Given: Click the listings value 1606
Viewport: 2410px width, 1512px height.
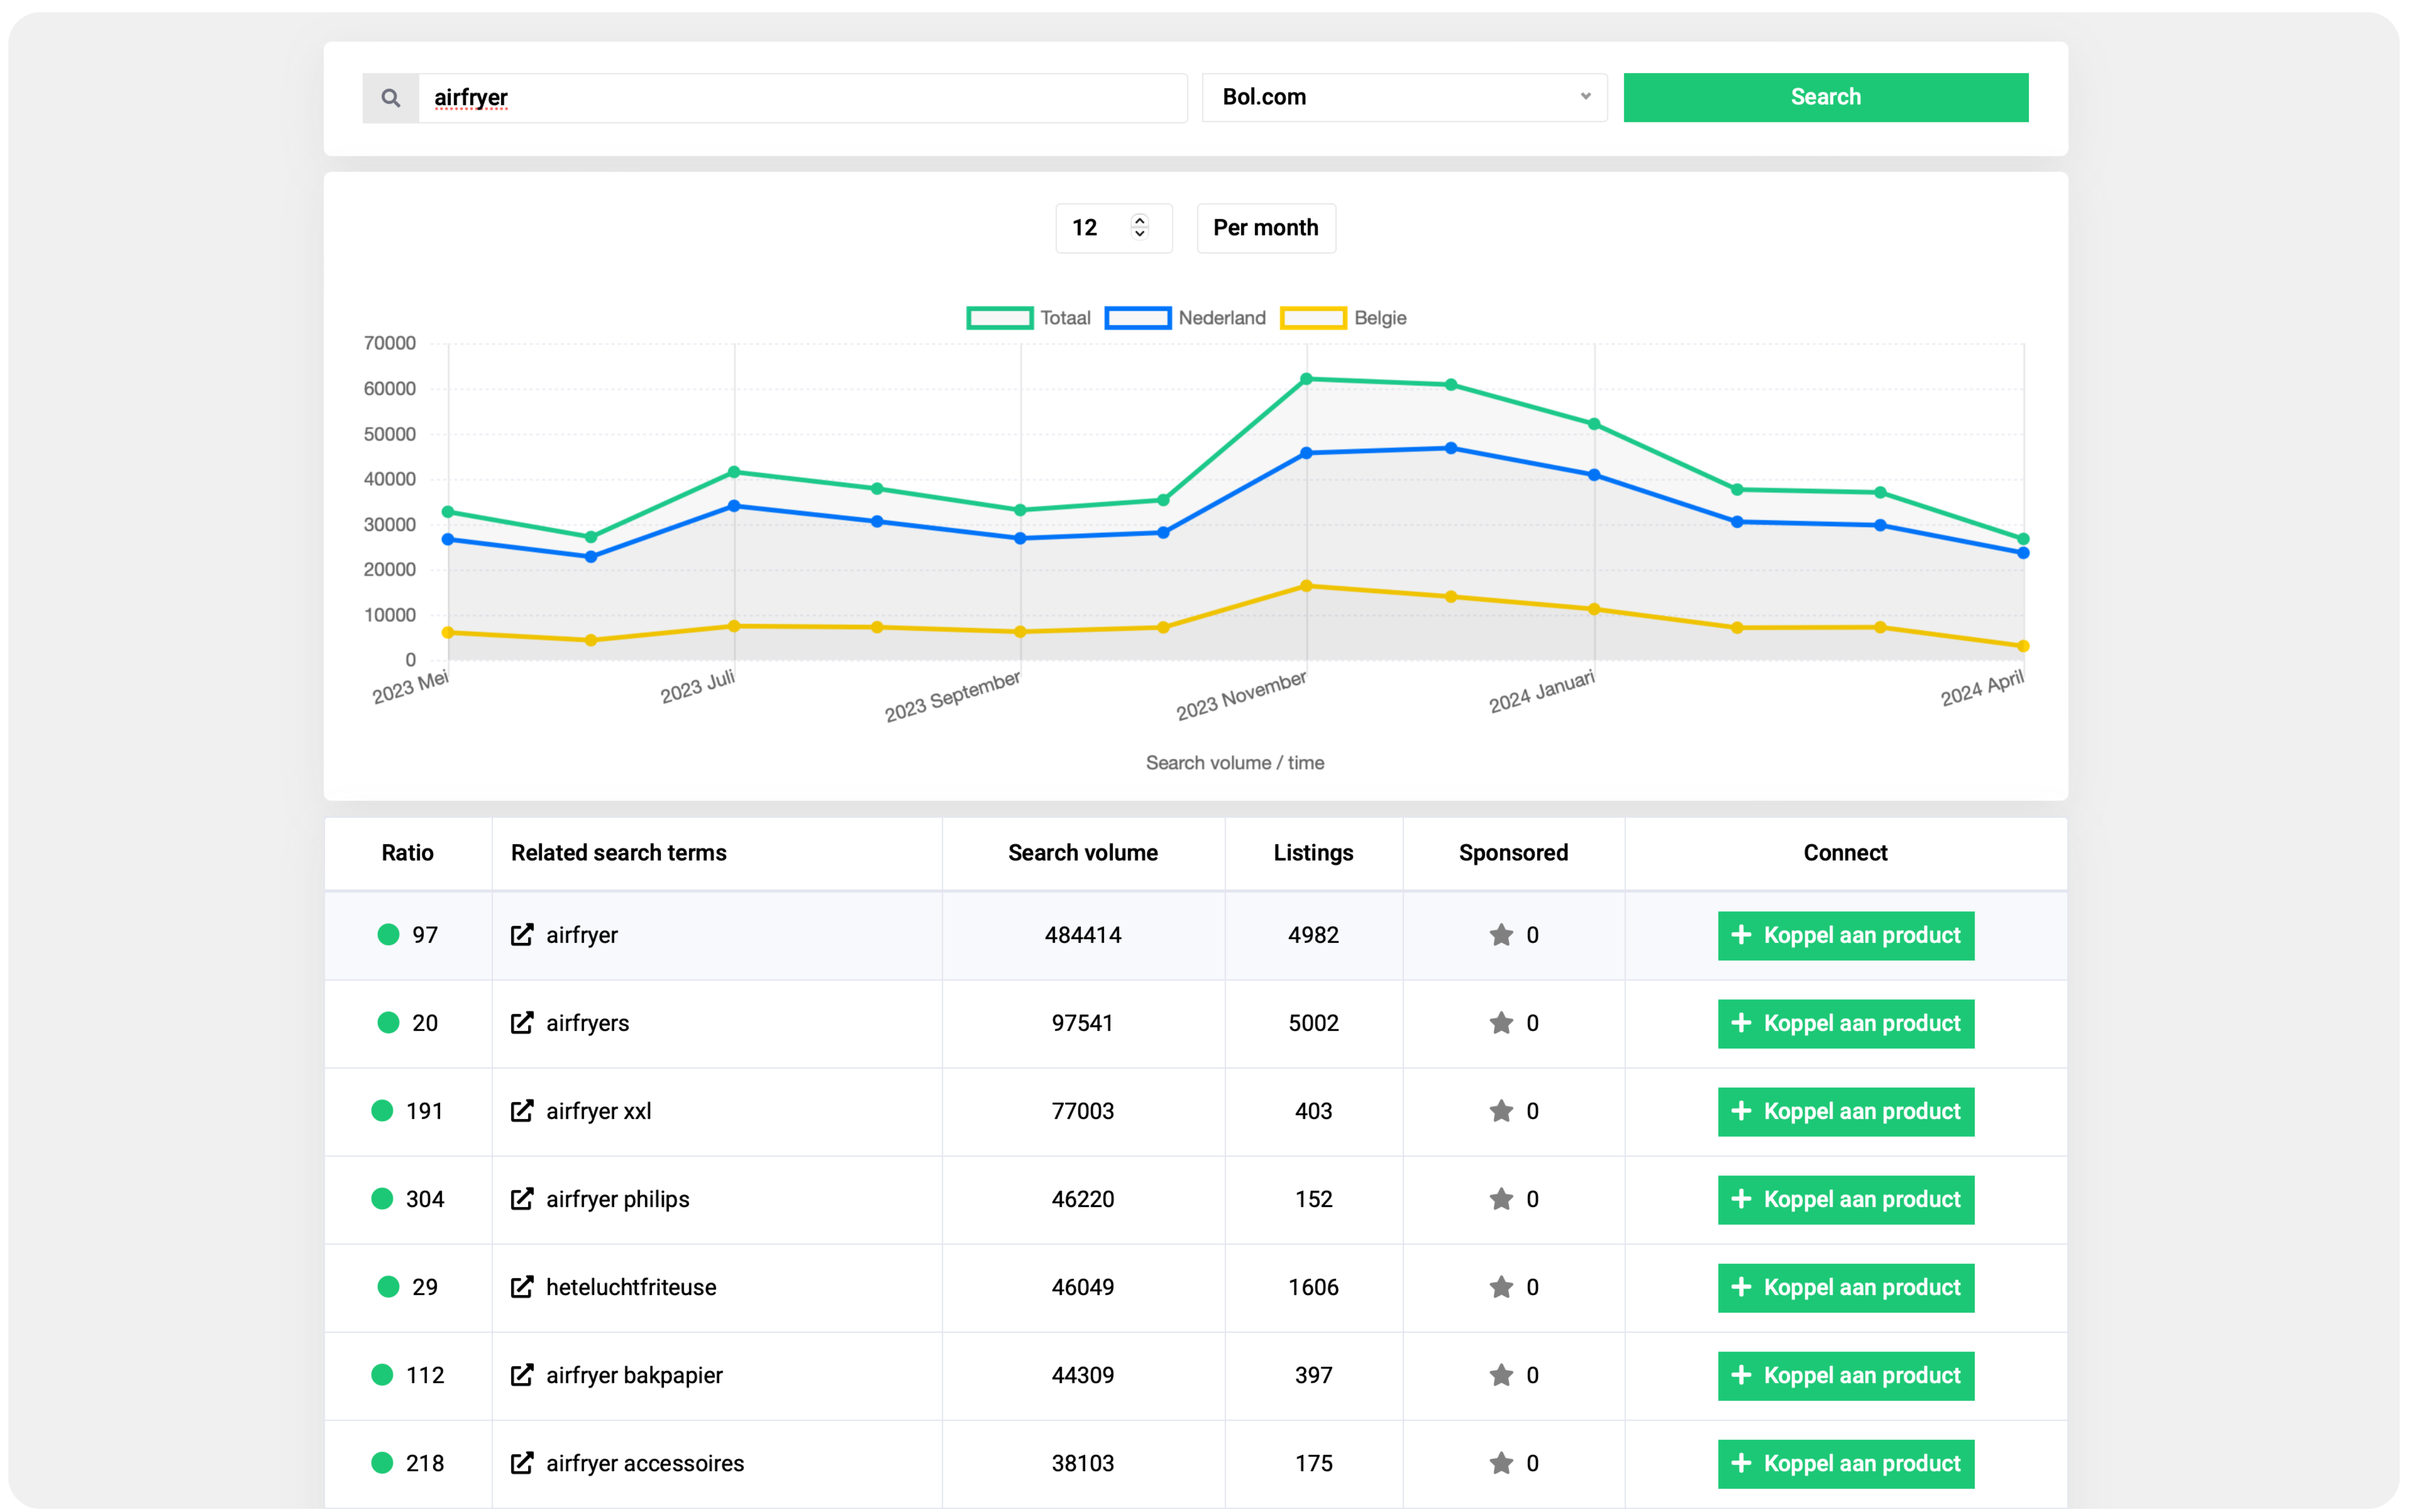Looking at the screenshot, I should tap(1313, 1287).
